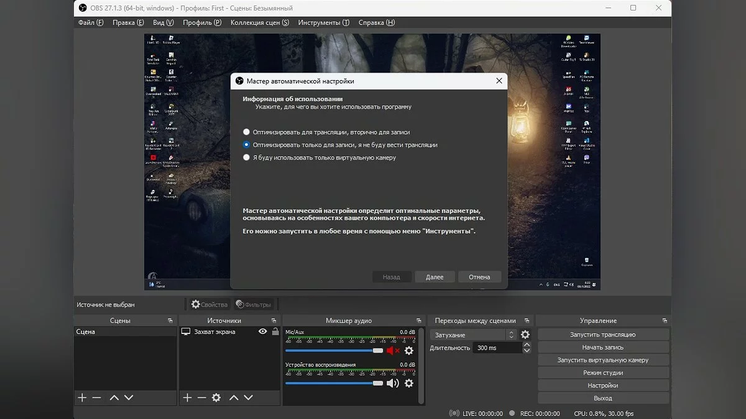Viewport: 746px width, 419px height.
Task: Click Источник не выбран text
Action: point(106,305)
